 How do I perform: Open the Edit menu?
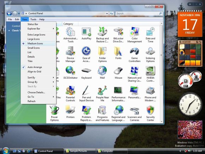(17, 19)
